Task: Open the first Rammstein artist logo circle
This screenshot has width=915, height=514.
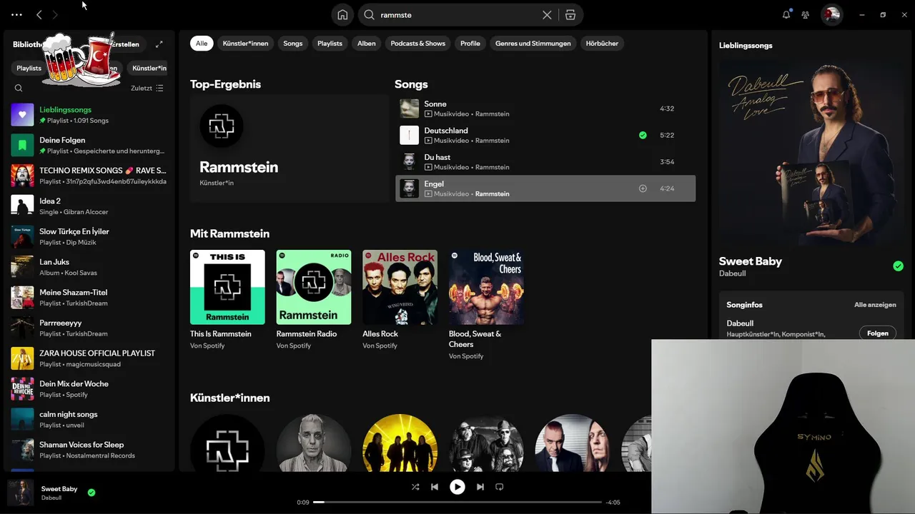Action: click(x=227, y=443)
